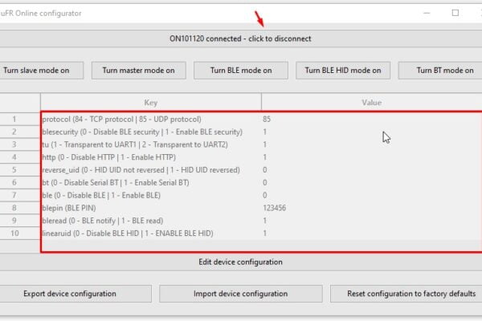This screenshot has height=321, width=482.
Task: Import device configuration
Action: click(241, 294)
